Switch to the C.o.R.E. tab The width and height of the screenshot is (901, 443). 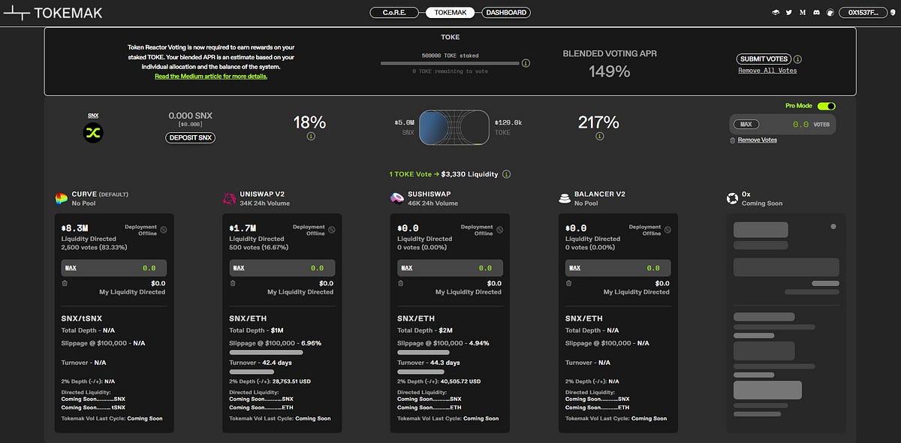coord(393,13)
